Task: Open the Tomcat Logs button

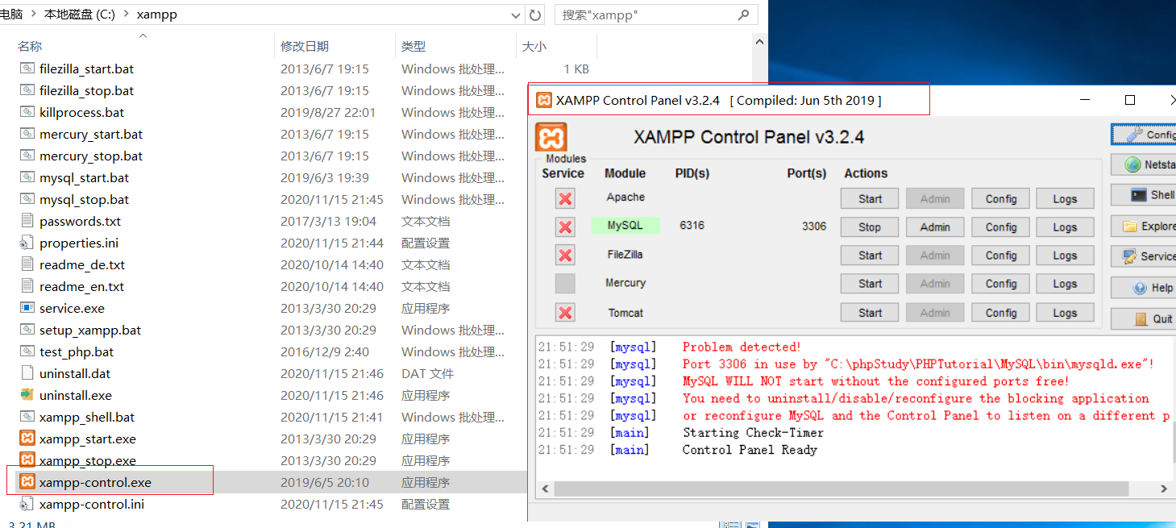Action: tap(1065, 313)
